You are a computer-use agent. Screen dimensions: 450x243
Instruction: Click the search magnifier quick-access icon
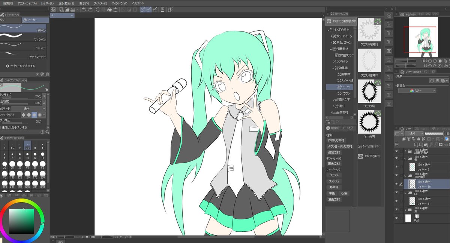[389, 15]
